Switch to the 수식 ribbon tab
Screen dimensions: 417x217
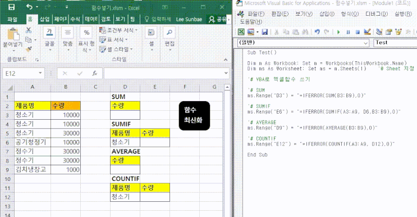click(75, 19)
